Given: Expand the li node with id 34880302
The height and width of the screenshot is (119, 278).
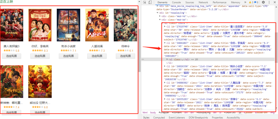Looking at the screenshot, I should click(165, 83).
